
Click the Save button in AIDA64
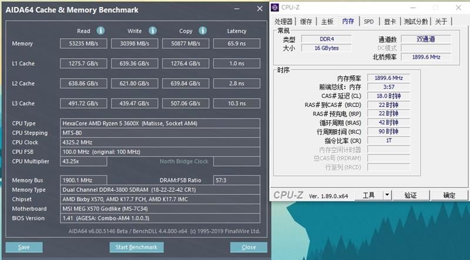pyautogui.click(x=24, y=247)
